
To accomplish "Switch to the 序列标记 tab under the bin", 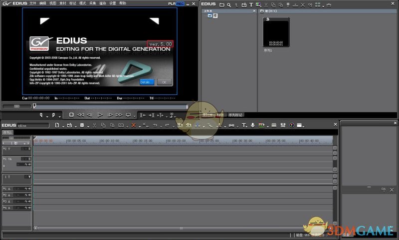I will [x=235, y=115].
